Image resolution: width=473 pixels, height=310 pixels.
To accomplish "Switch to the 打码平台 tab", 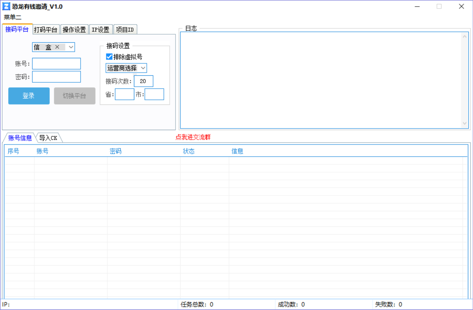I will (x=46, y=30).
